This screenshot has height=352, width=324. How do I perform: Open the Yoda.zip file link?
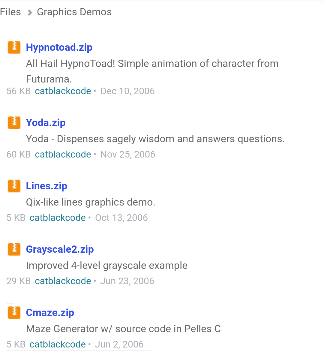point(46,123)
